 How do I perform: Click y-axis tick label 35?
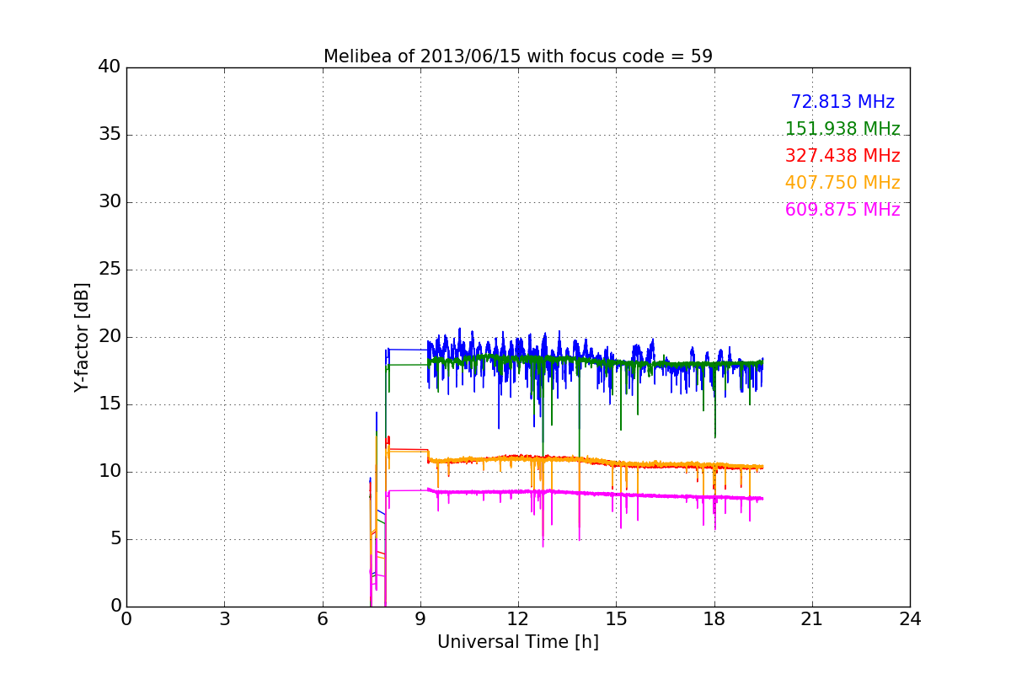[x=109, y=135]
